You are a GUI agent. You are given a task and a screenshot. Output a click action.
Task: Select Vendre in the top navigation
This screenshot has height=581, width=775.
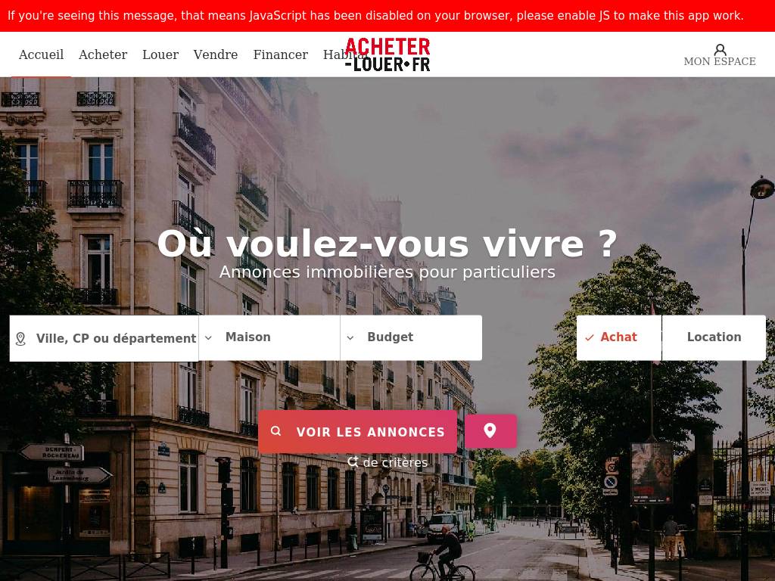click(216, 54)
